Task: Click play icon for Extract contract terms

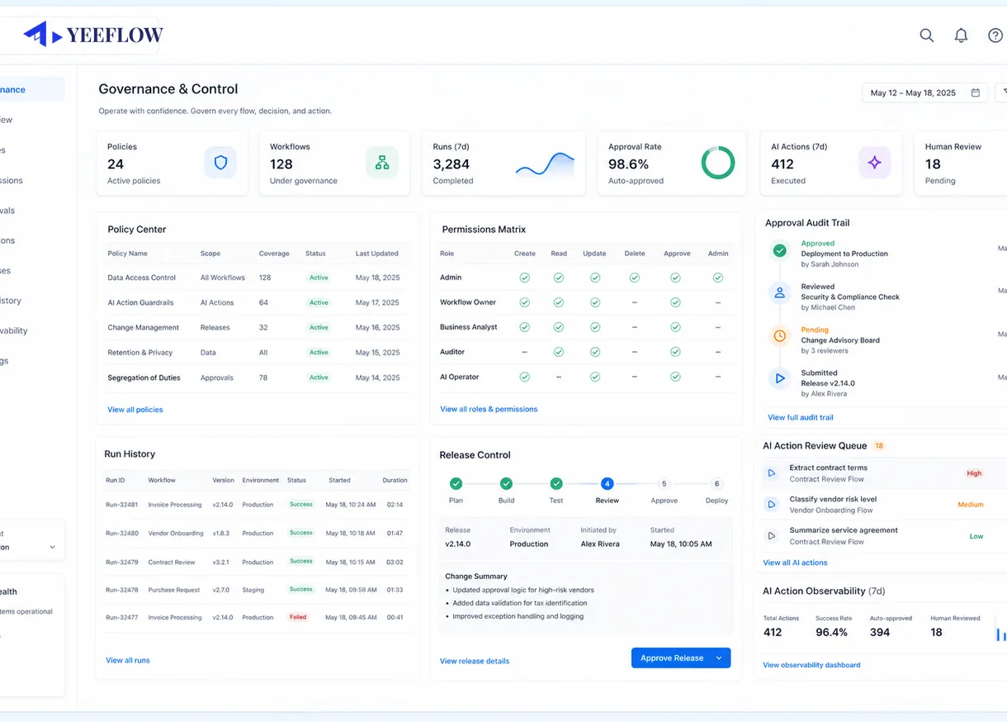Action: click(x=772, y=473)
